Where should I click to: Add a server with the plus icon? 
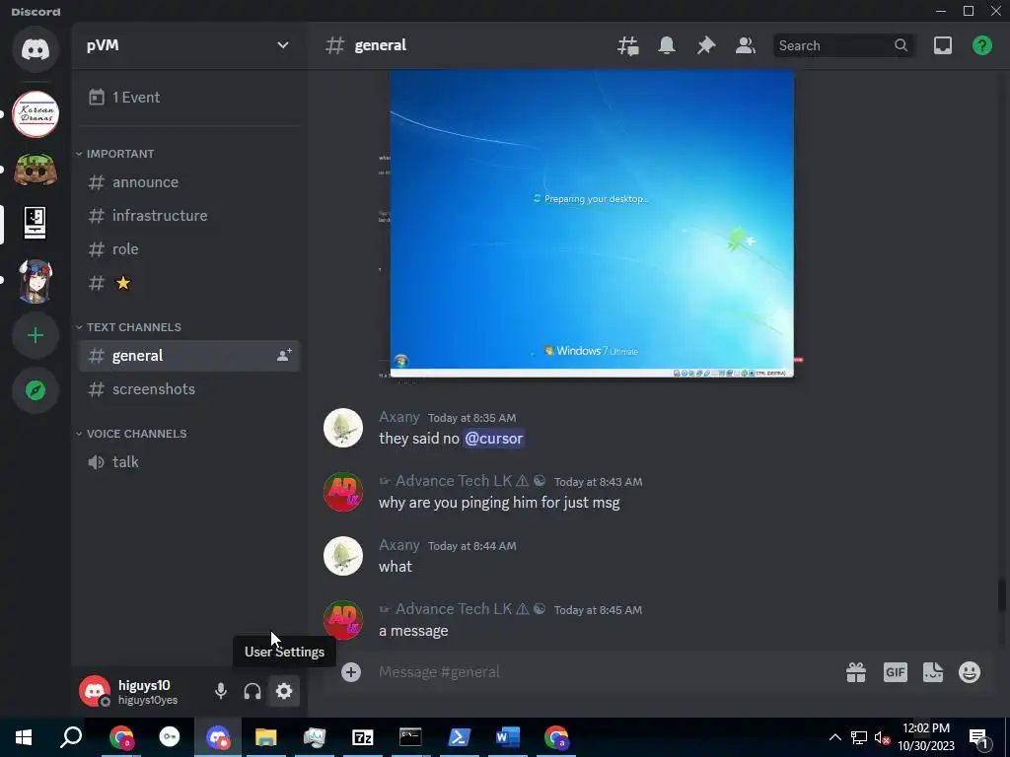[x=36, y=335]
